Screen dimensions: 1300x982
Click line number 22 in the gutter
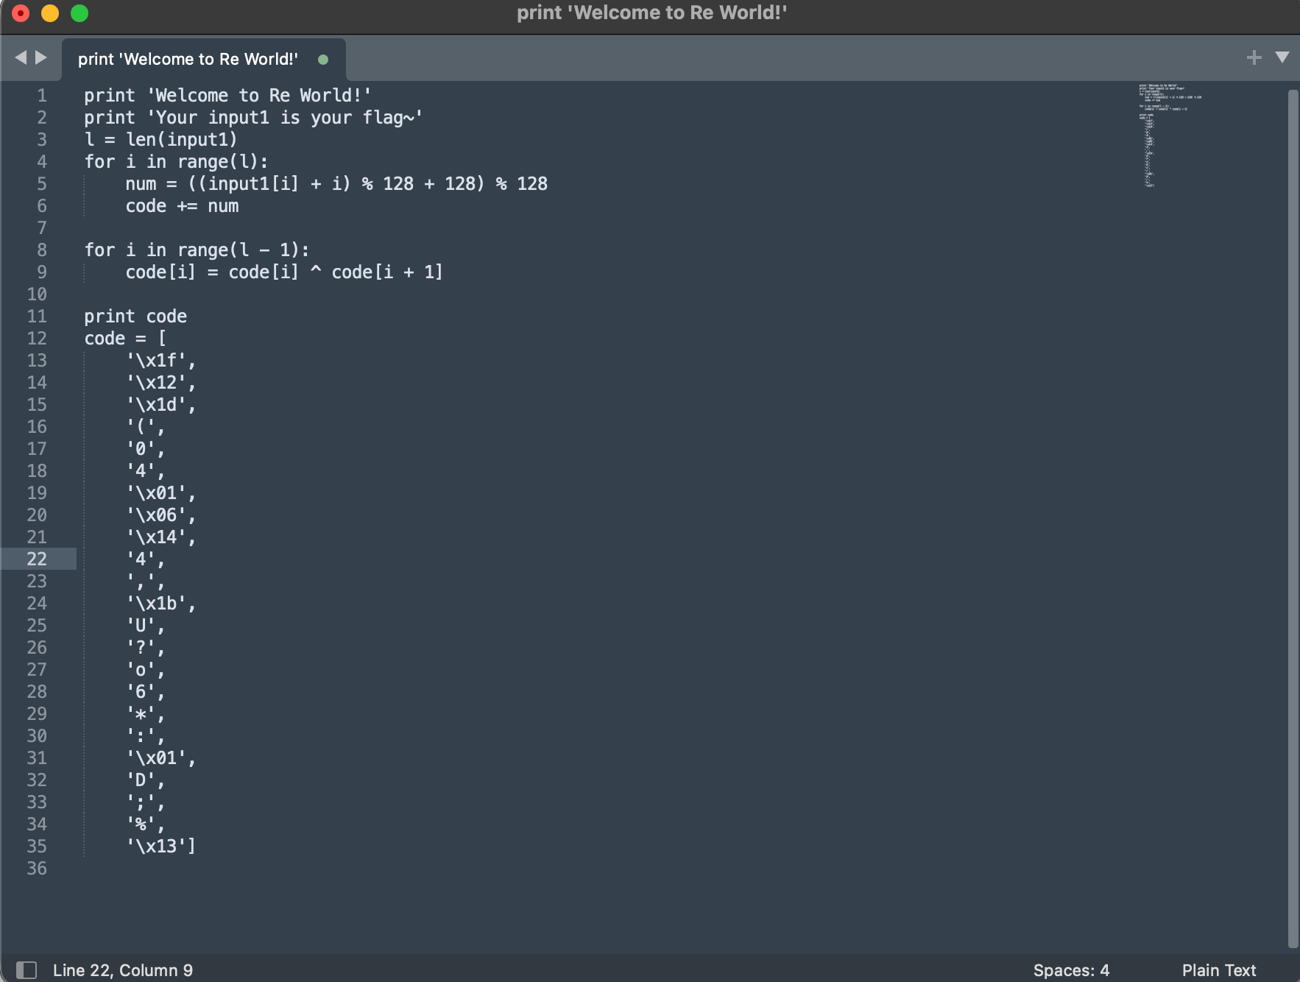click(37, 559)
